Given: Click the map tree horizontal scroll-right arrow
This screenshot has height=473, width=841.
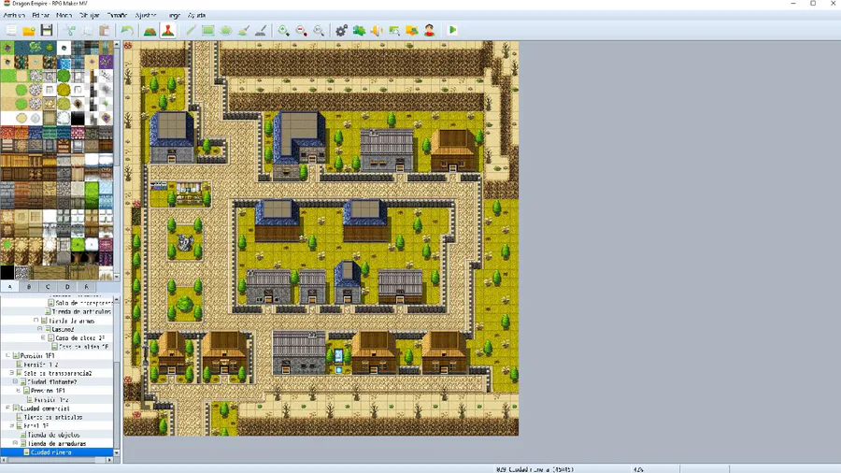Looking at the screenshot, I should coord(109,460).
